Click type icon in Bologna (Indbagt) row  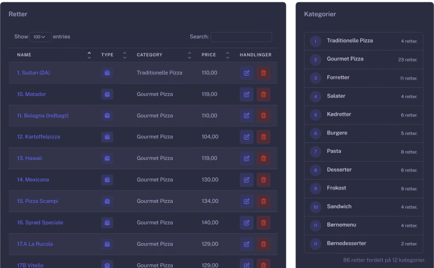point(107,116)
